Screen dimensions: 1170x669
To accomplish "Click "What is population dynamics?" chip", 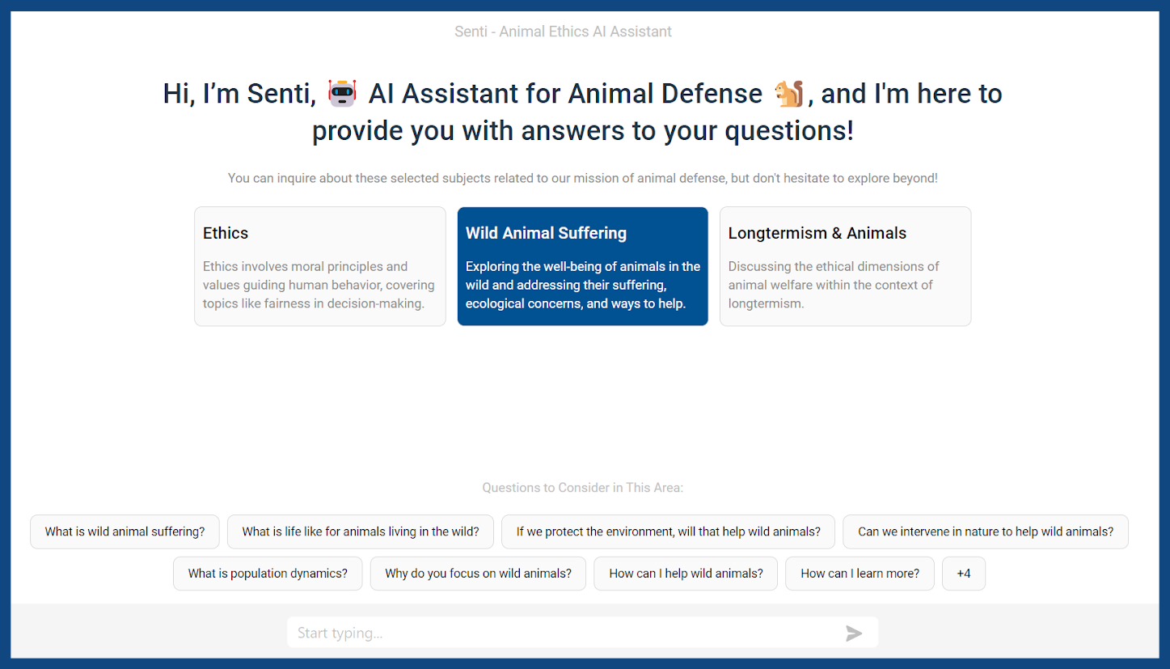I will [268, 574].
